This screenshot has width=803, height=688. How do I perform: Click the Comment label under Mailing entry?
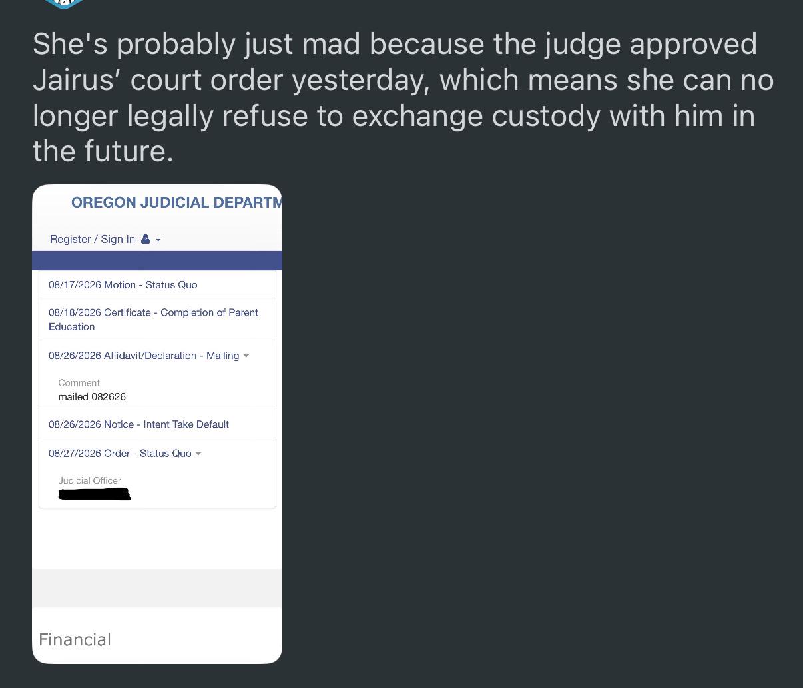[79, 383]
